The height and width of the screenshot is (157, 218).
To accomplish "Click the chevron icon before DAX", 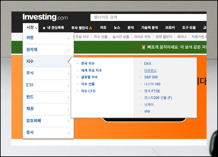I will 141,63.
